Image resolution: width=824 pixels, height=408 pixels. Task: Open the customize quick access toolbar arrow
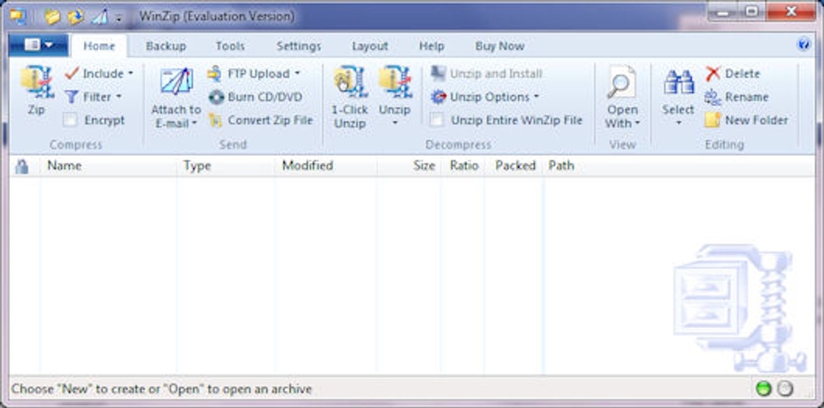(x=119, y=18)
